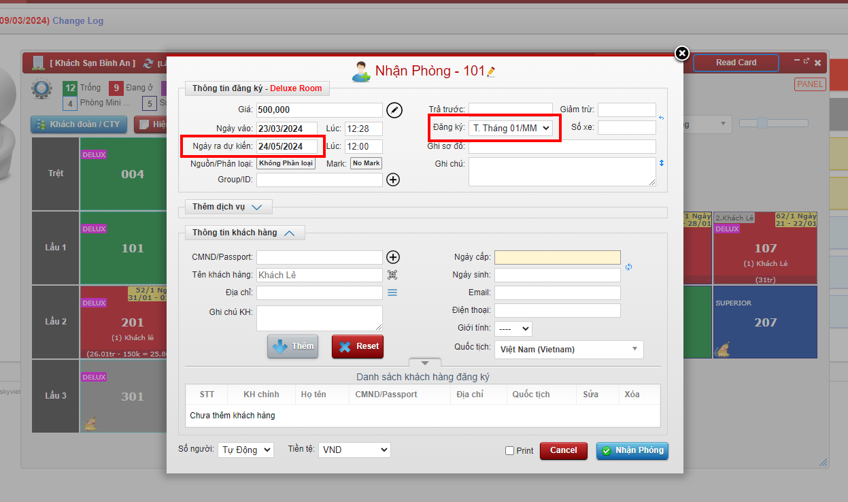Click the edit pencil icon beside the price field
The image size is (848, 502).
point(394,110)
